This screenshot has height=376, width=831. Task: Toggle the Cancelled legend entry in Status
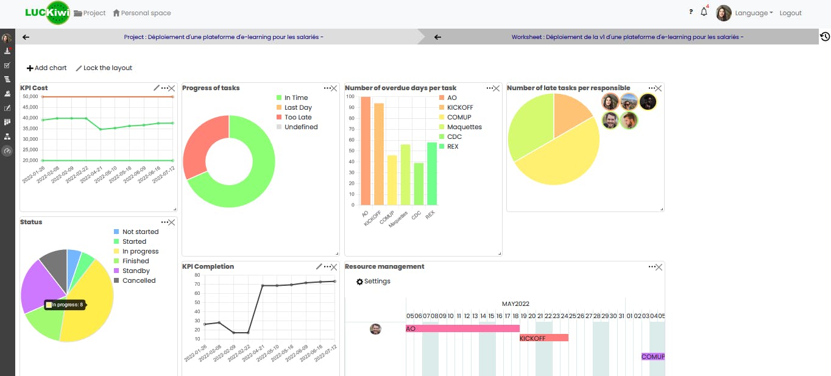pos(135,280)
